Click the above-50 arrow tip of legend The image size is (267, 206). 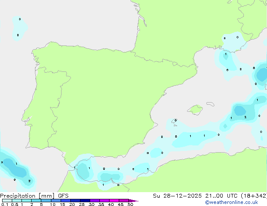tap(133, 201)
